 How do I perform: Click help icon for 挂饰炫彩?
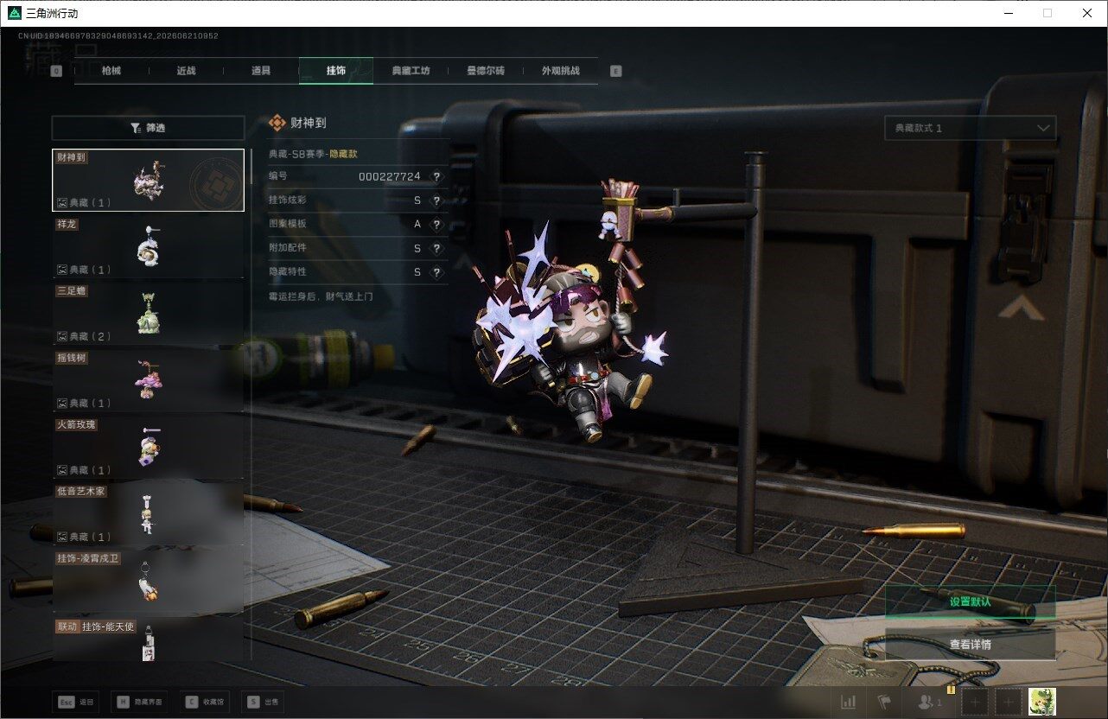coord(436,200)
